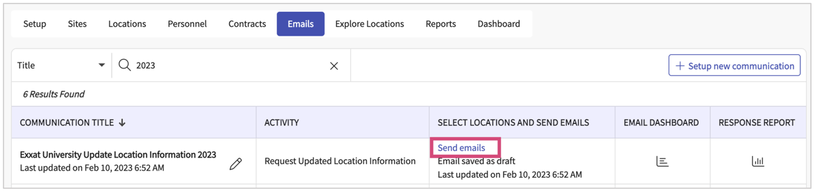Open the email dashboard list icon

tap(662, 161)
